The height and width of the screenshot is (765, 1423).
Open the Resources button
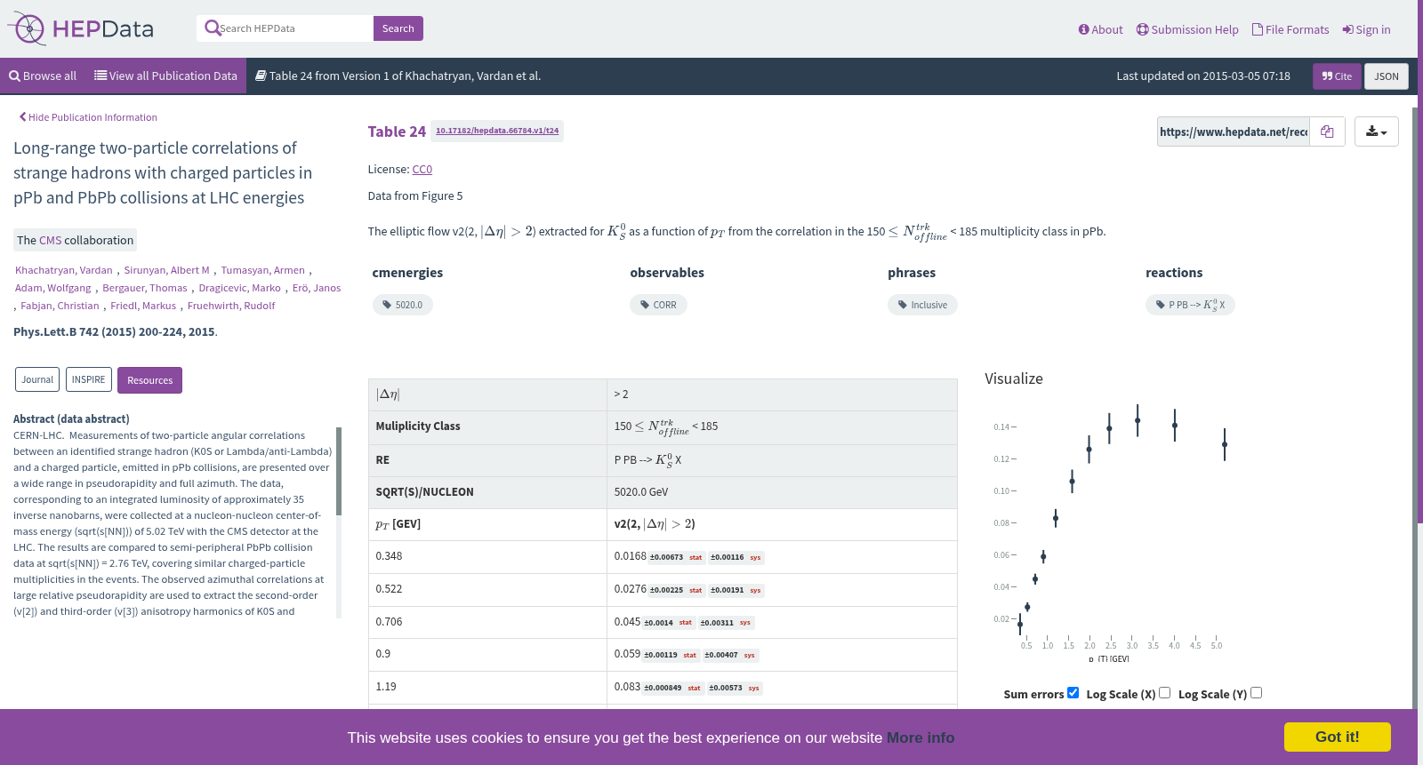(149, 380)
